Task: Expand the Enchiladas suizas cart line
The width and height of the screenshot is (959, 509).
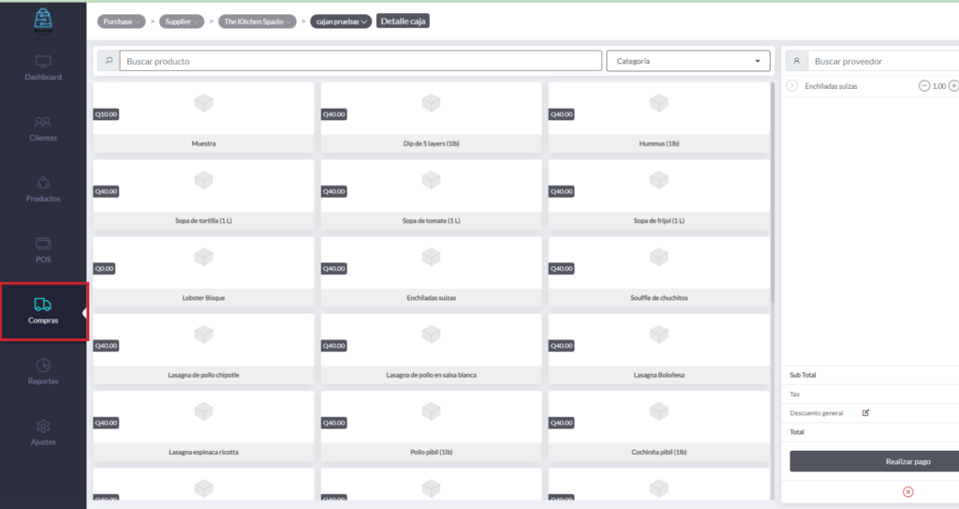Action: pos(792,86)
